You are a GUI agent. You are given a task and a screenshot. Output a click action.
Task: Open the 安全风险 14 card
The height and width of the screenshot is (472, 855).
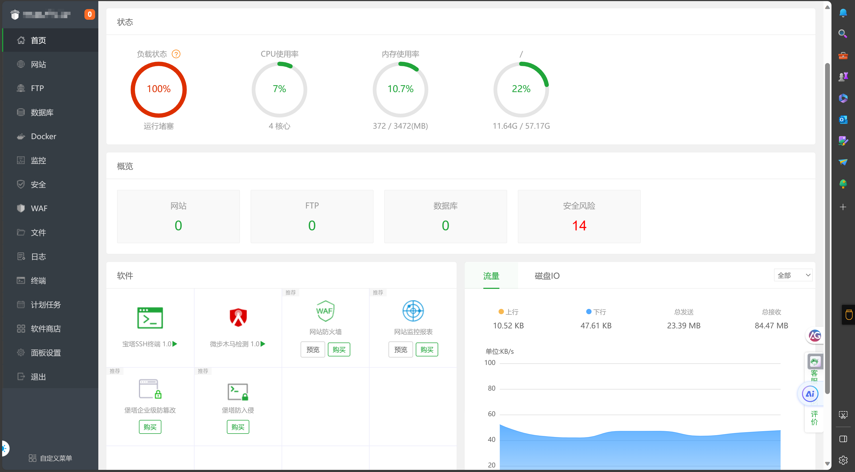[579, 217]
